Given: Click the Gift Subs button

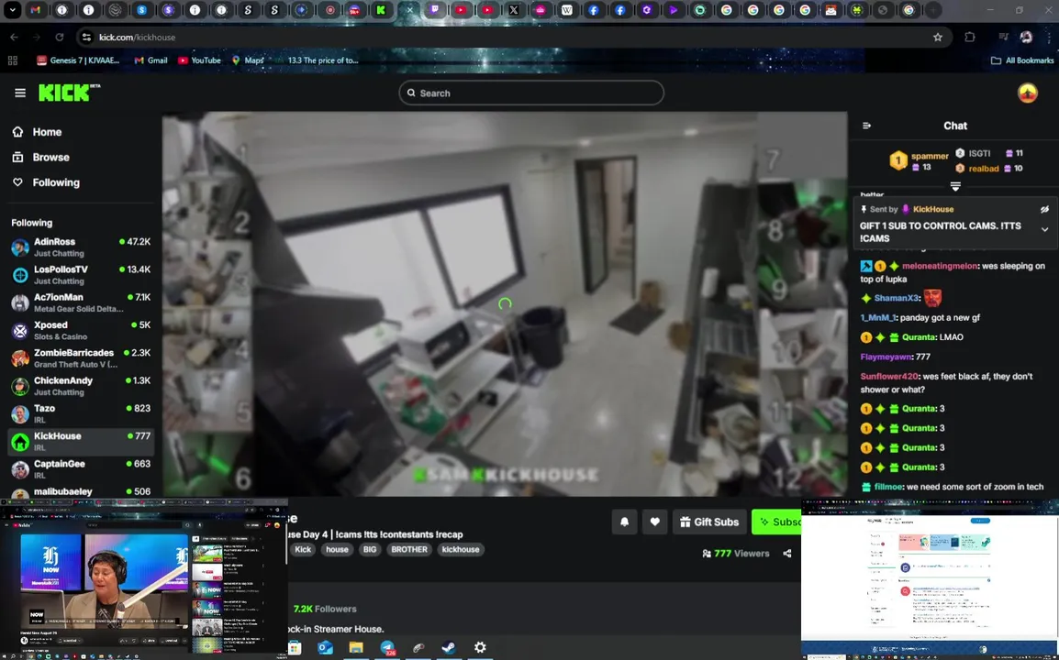Looking at the screenshot, I should click(709, 522).
